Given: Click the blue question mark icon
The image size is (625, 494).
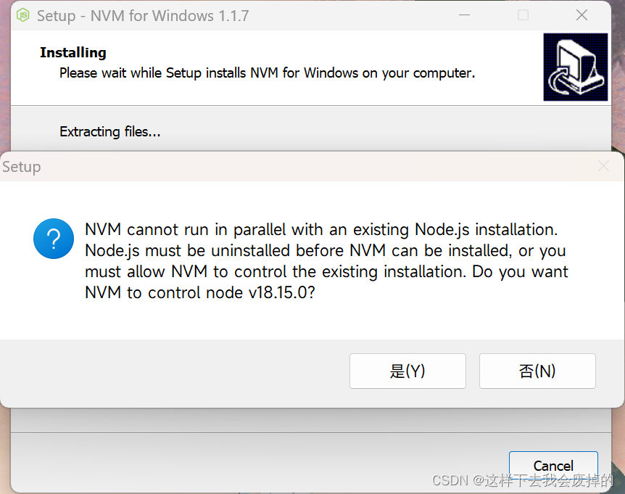Looking at the screenshot, I should [x=54, y=239].
